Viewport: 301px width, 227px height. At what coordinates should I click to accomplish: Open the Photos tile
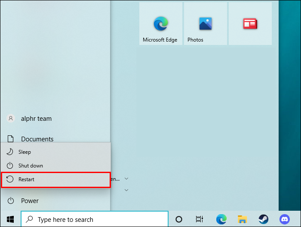[206, 24]
